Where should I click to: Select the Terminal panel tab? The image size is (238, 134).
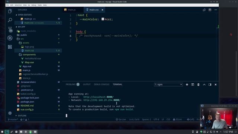pos(118,84)
